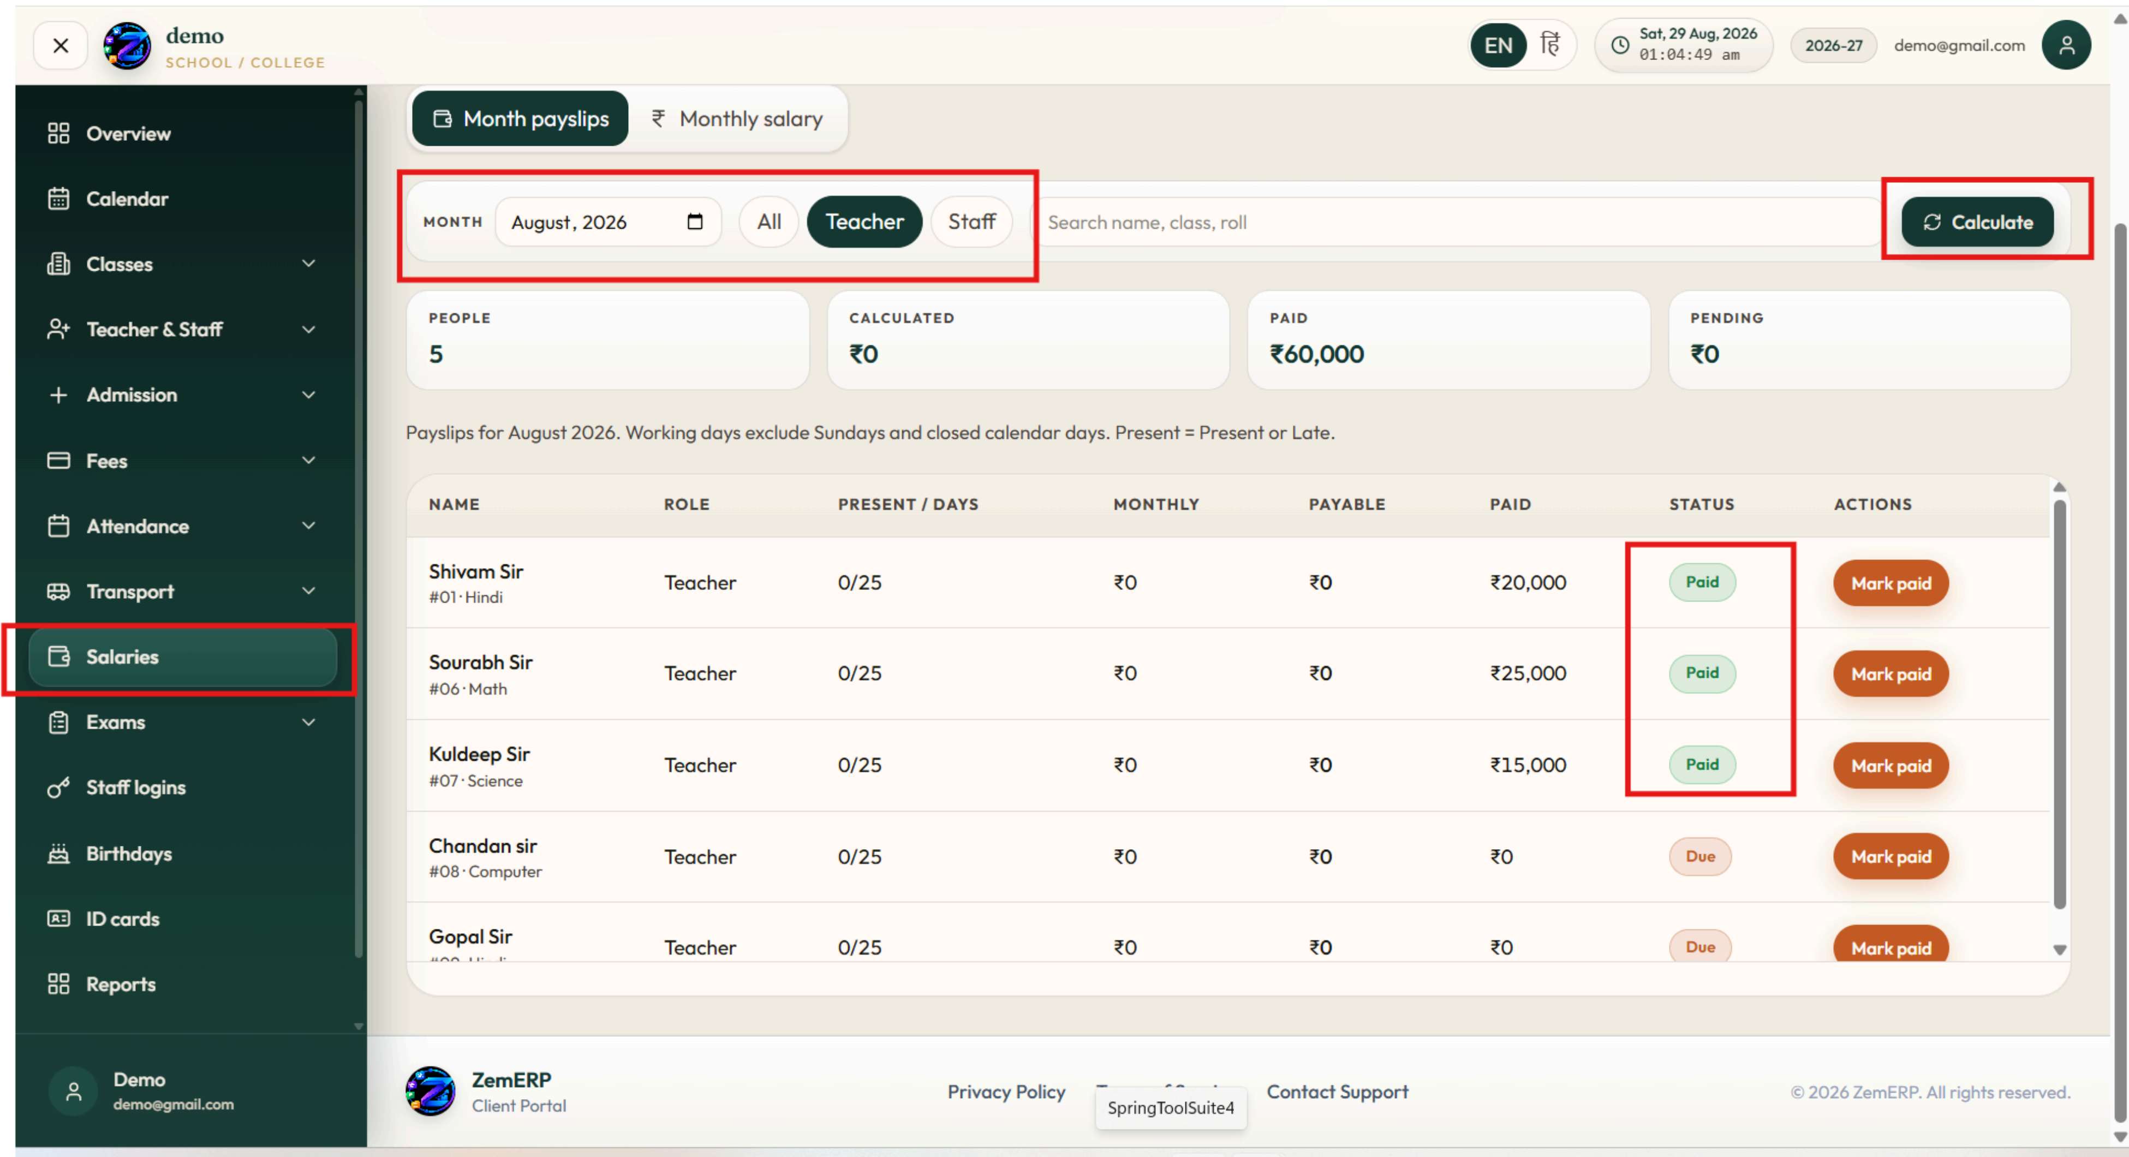
Task: Switch to Month payslips tab
Action: (x=520, y=118)
